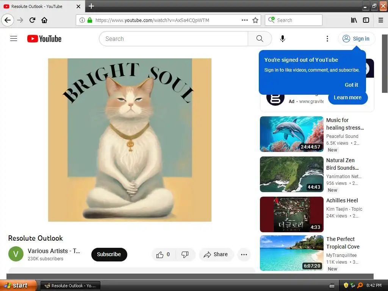
Task: Click the Kim Taejin - Topic channel name
Action: (x=344, y=209)
